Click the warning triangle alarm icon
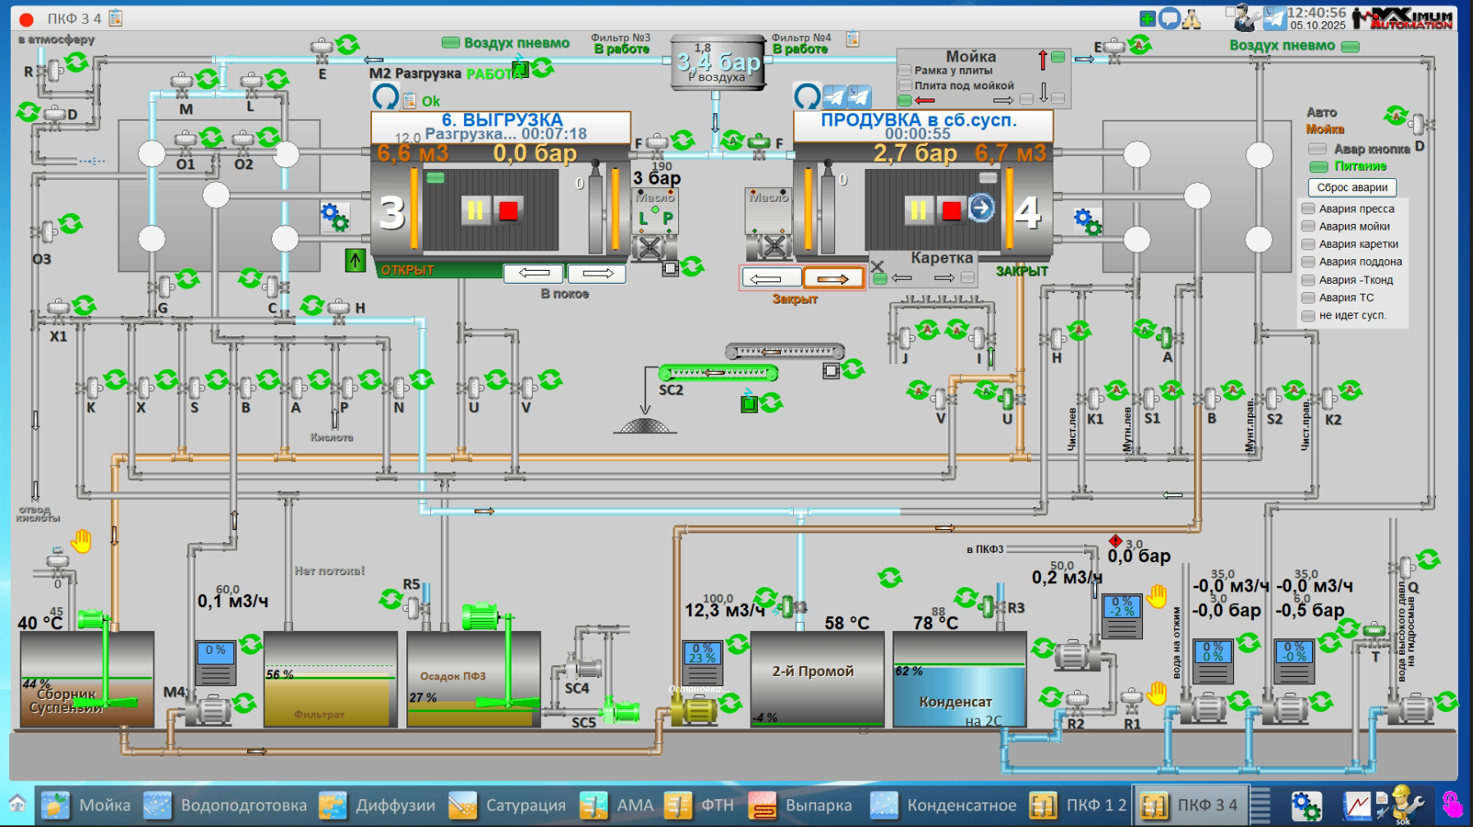The width and height of the screenshot is (1473, 827). (x=1191, y=19)
